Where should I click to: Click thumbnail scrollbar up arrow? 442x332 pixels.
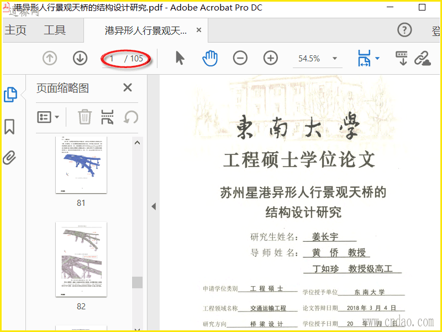tap(137, 143)
